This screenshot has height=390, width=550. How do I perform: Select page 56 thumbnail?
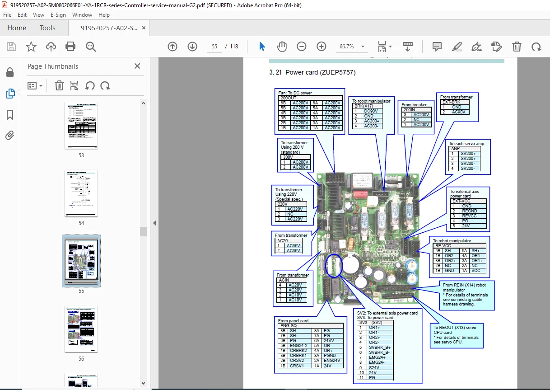(81, 329)
